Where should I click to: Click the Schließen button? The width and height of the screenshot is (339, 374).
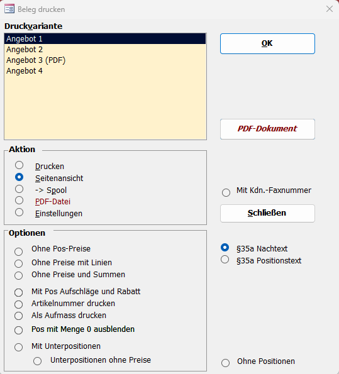267,213
